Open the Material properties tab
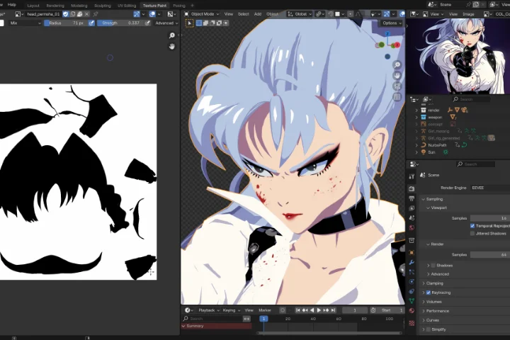Screen dimensions: 510x340 [x=412, y=311]
